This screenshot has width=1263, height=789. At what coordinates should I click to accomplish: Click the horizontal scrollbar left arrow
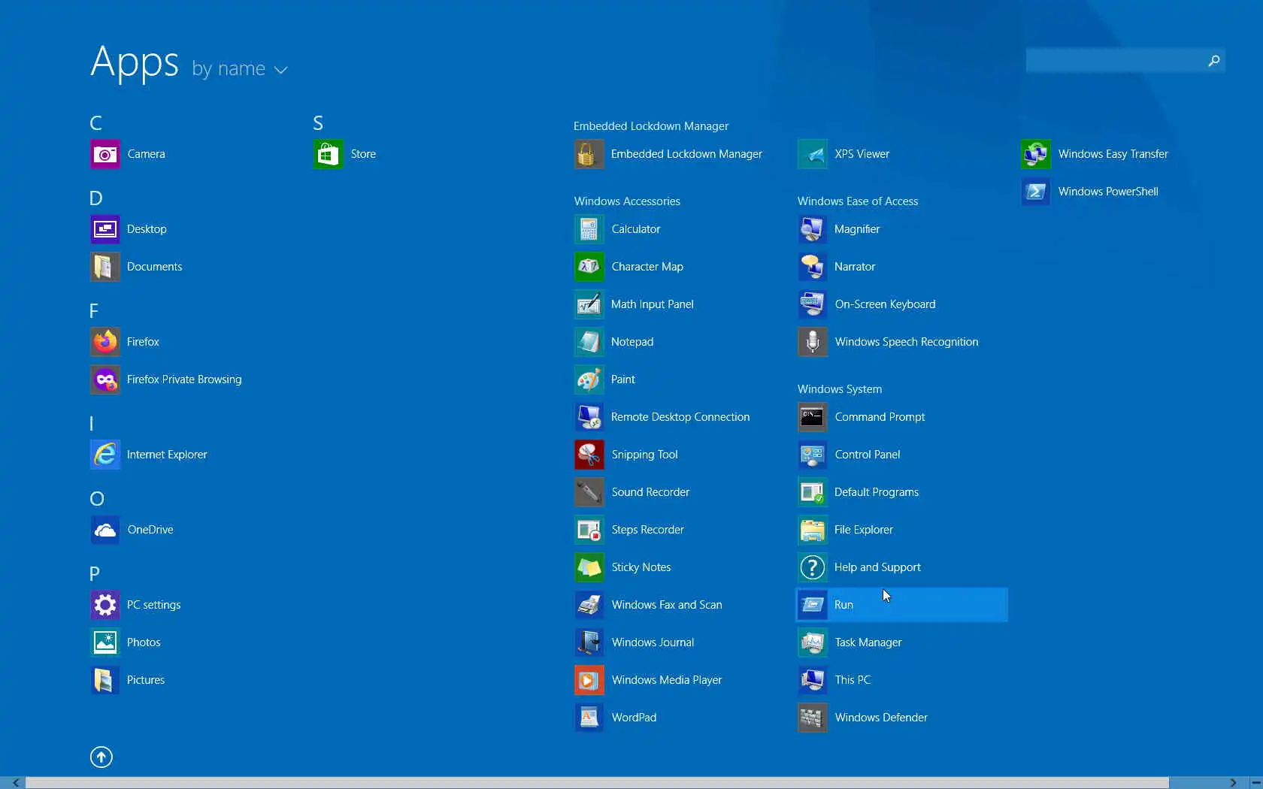point(15,782)
